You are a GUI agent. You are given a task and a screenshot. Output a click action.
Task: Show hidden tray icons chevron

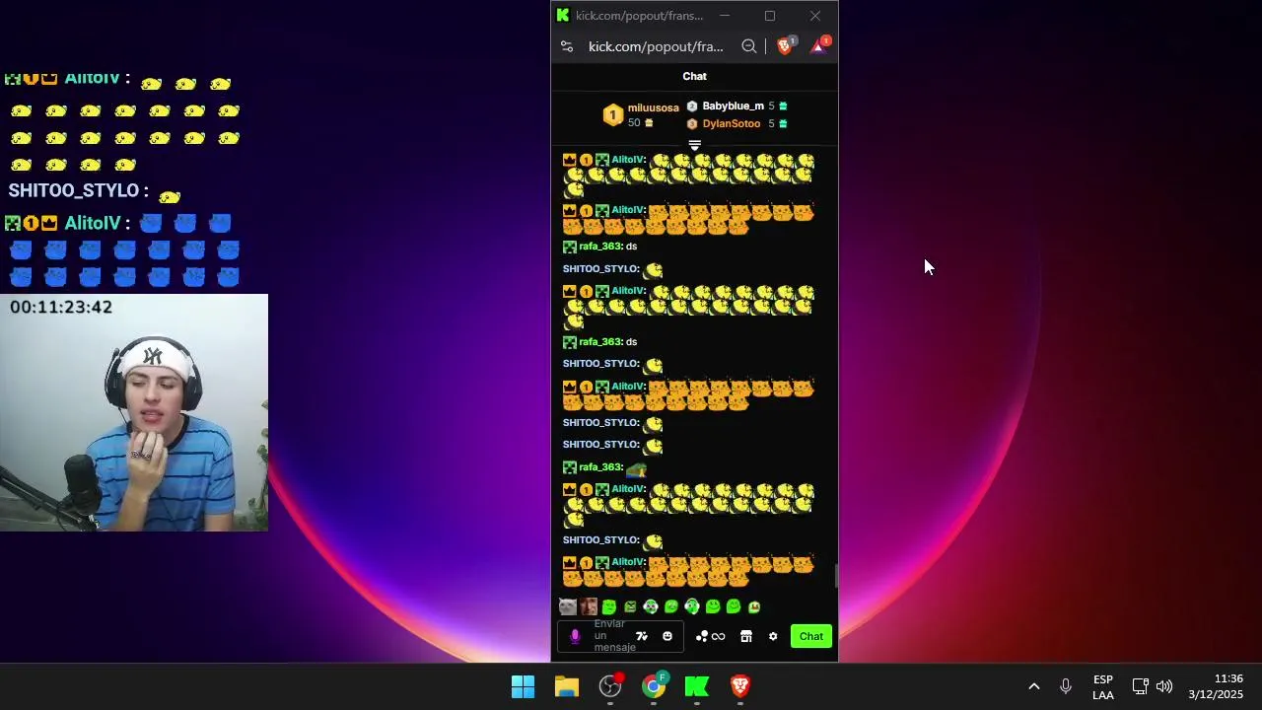pos(1034,686)
